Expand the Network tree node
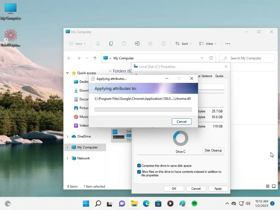 [x=67, y=158]
